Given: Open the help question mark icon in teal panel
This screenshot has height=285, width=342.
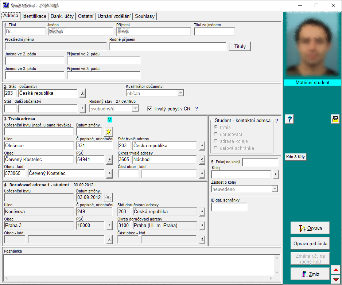Looking at the screenshot, I should tap(289, 119).
